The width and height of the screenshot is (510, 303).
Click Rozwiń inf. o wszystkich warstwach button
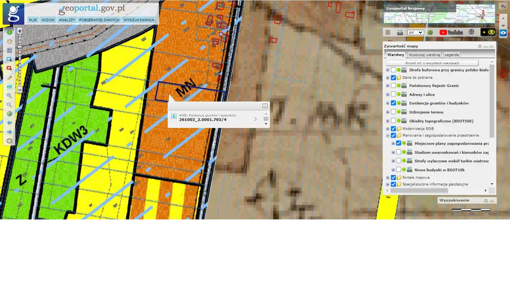point(432,63)
